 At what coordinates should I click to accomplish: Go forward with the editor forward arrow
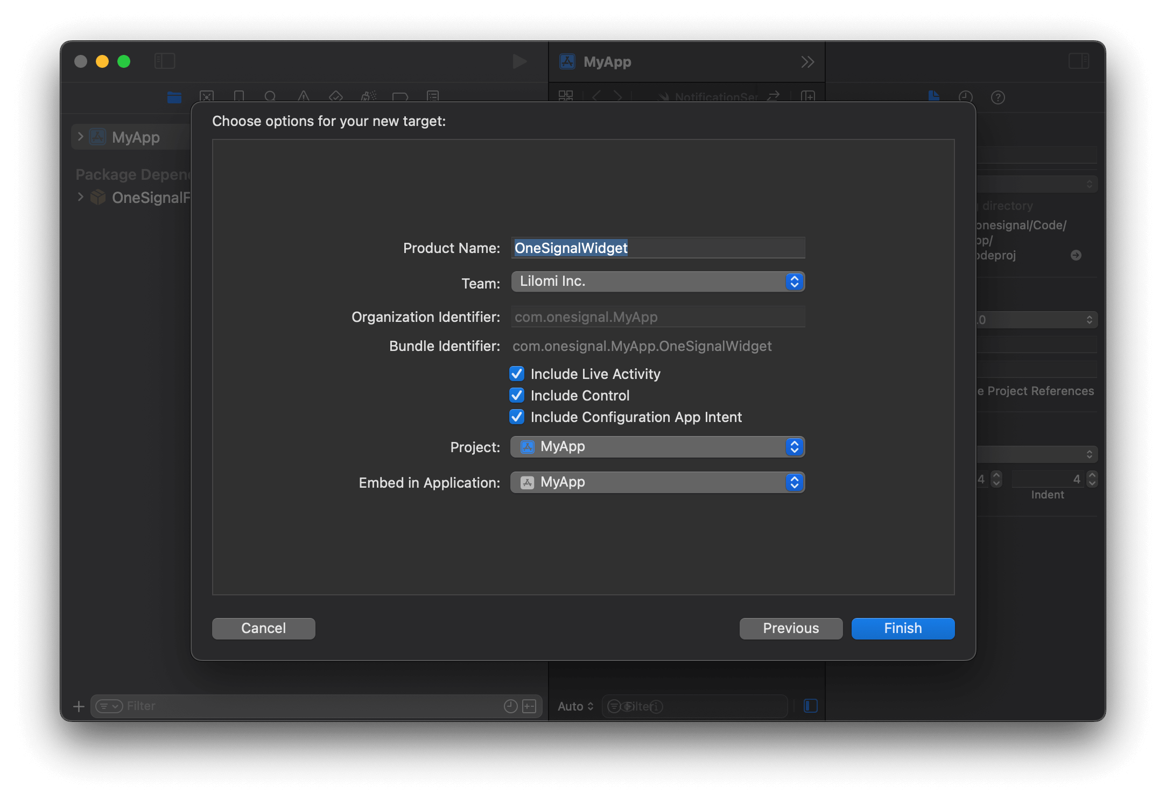tap(618, 97)
